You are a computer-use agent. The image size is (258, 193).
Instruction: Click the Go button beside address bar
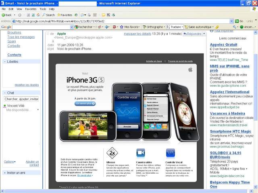[x=239, y=21]
